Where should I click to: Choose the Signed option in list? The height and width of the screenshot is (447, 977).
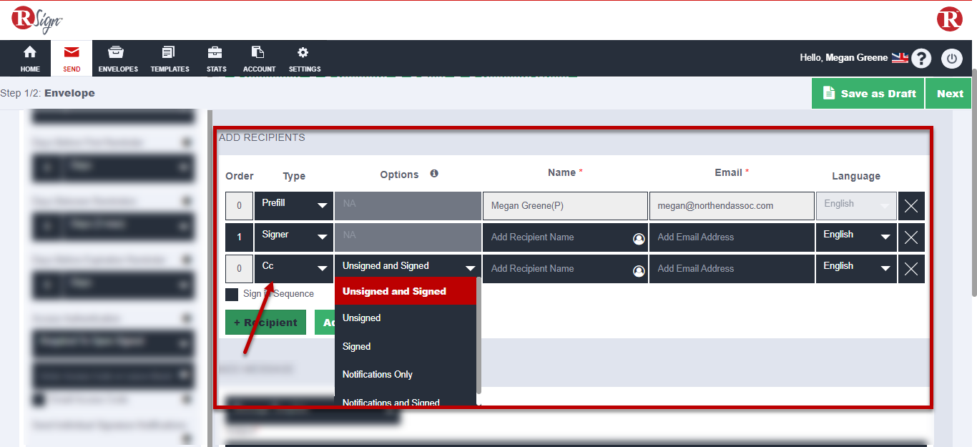coord(406,347)
